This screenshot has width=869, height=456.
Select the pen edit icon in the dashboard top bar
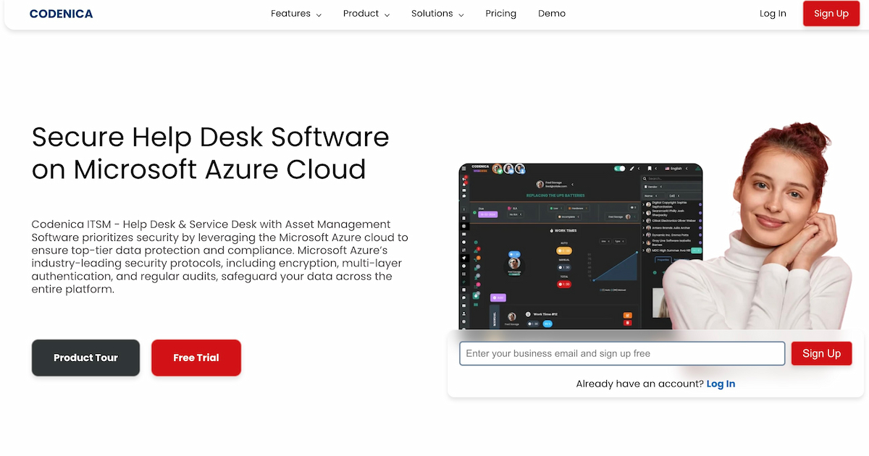pyautogui.click(x=632, y=169)
